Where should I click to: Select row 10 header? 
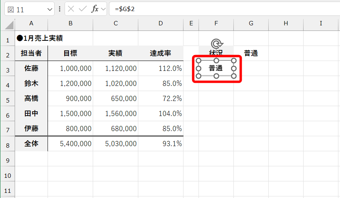8,174
